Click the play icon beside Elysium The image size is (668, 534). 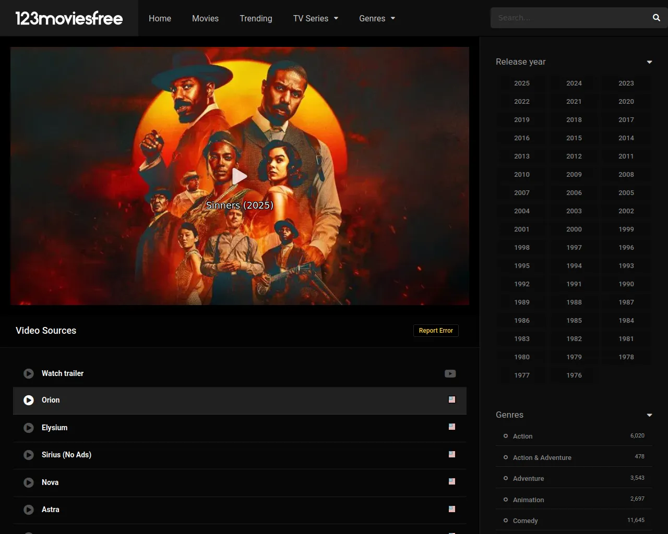pyautogui.click(x=29, y=428)
